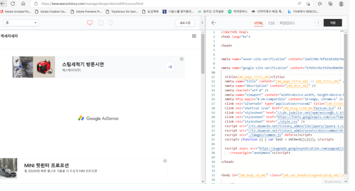Click the jsdelivr xeicon stylesheet link in code
This screenshot has height=191, width=355.
[x=310, y=112]
